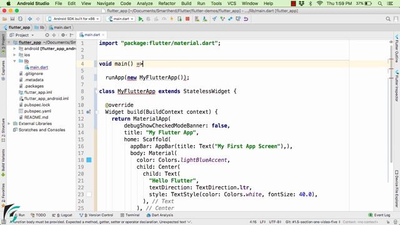Open the TODO tool window

click(x=38, y=215)
